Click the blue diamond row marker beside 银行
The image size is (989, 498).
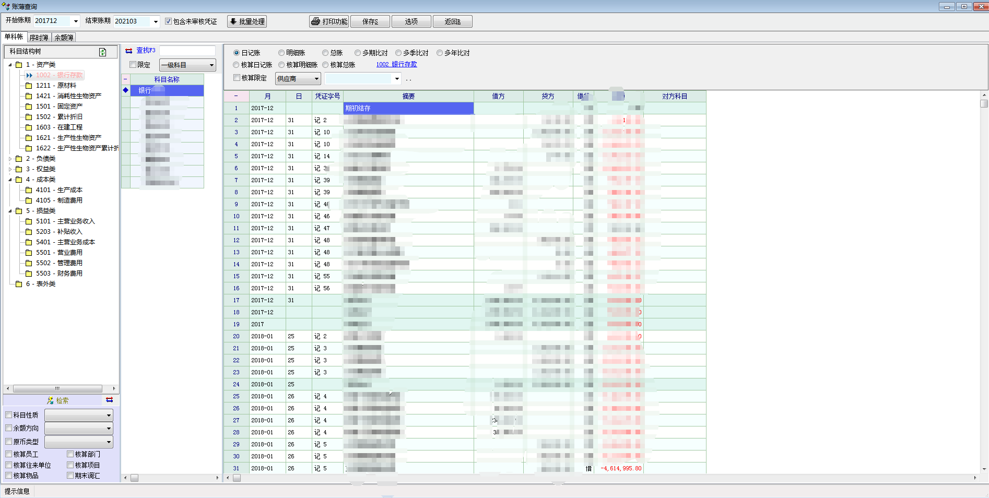pos(125,90)
